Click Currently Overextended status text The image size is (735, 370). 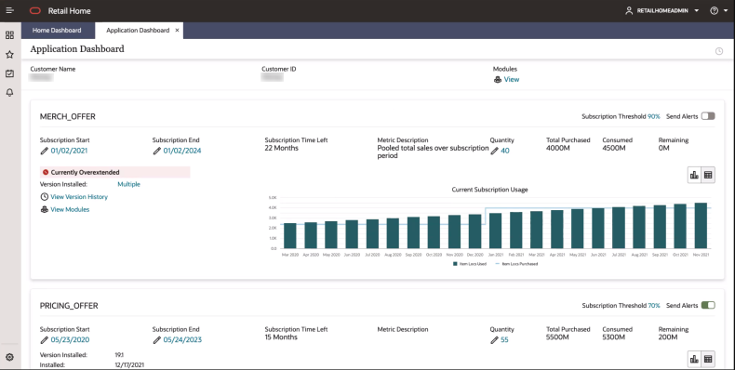pos(85,172)
